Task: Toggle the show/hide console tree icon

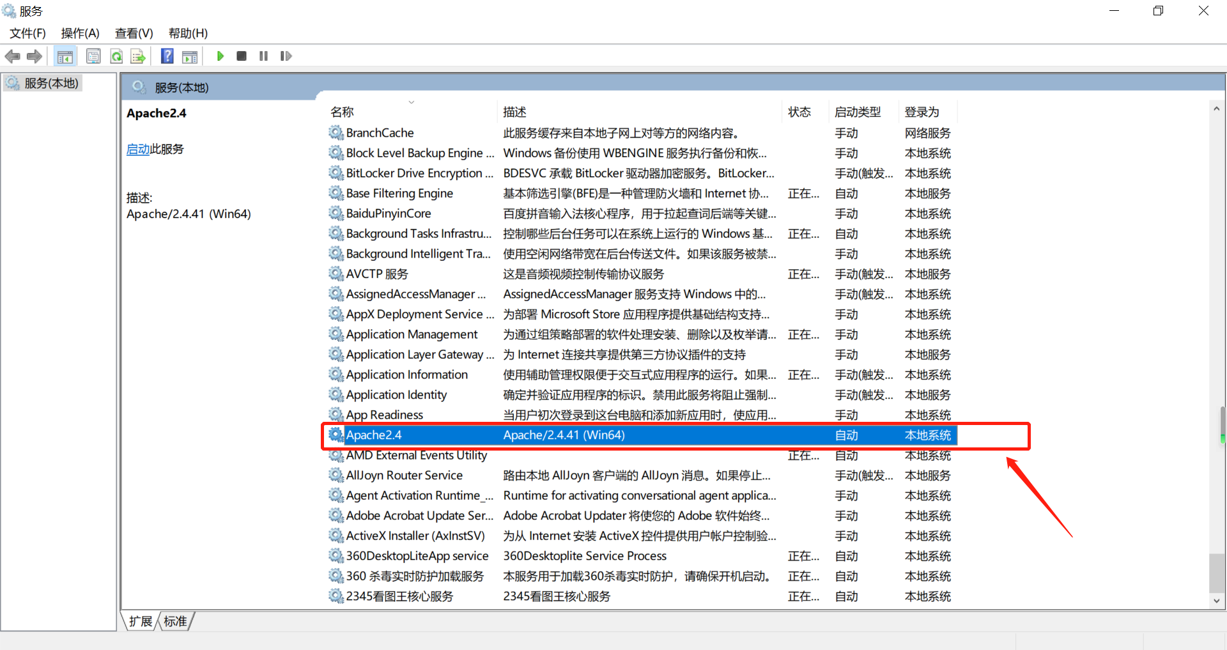Action: point(65,56)
